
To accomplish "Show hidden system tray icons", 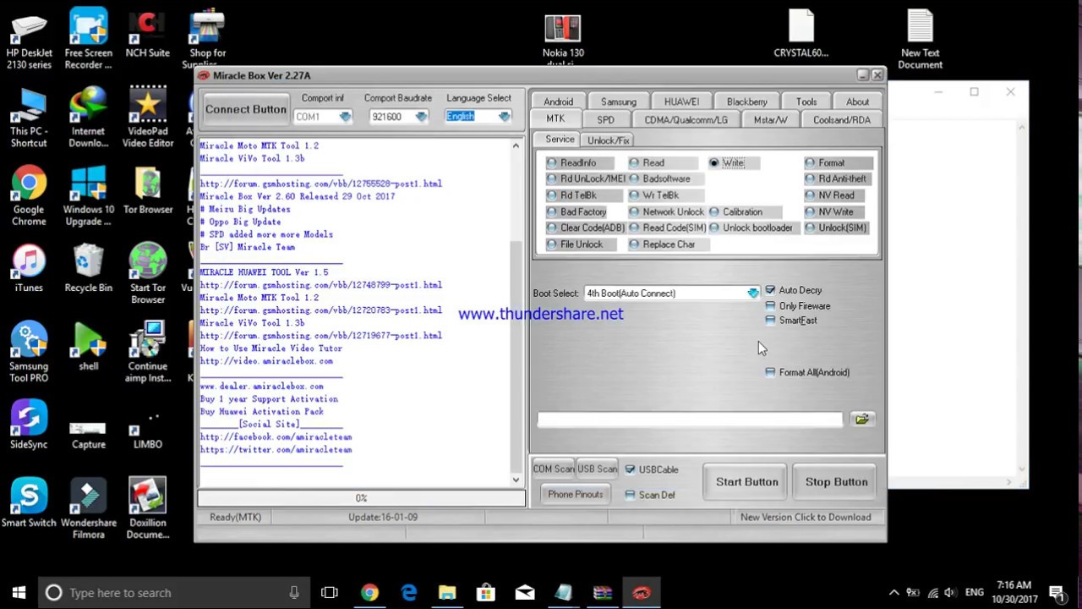I will pyautogui.click(x=893, y=592).
